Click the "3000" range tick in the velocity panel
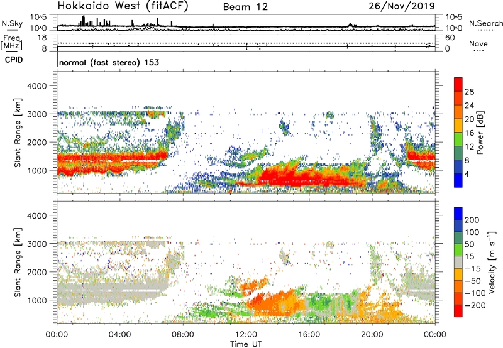The width and height of the screenshot is (503, 348). (x=37, y=244)
